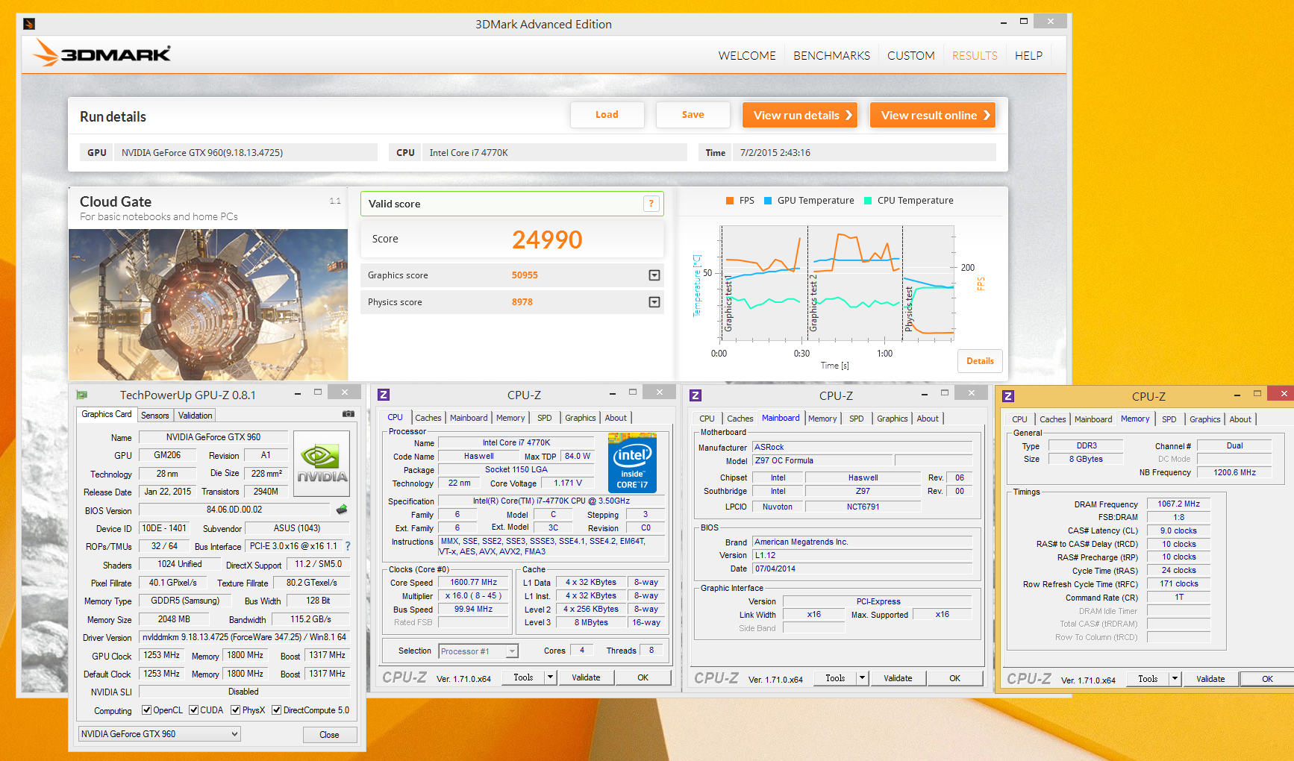
Task: Click the Cloud Gate benchmark thumbnail image
Action: coord(208,304)
